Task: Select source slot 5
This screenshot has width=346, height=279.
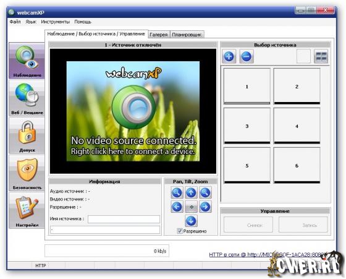Action: [x=247, y=165]
